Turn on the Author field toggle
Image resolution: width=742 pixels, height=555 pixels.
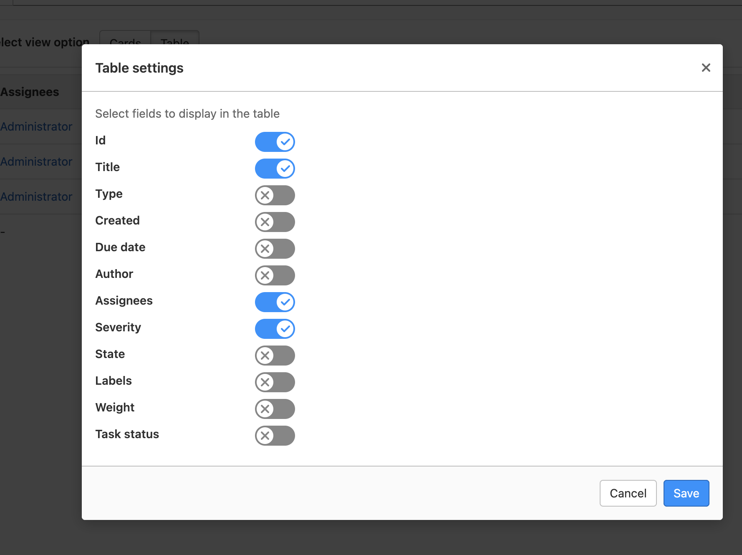[275, 275]
